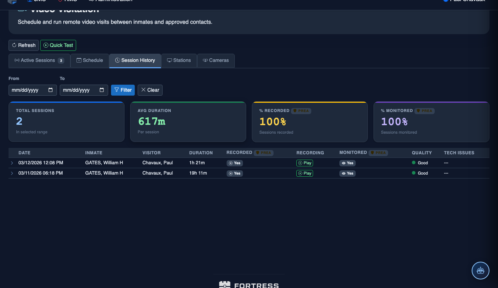
Task: Click Recorded Yes badge for 03/11/2026 session
Action: tap(235, 174)
